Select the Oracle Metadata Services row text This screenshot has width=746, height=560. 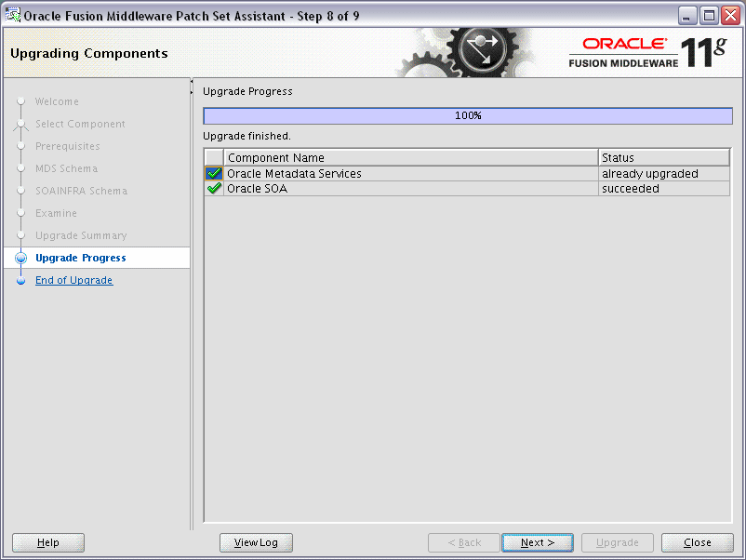click(x=294, y=174)
